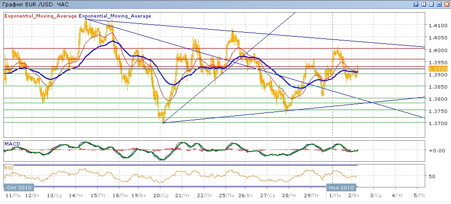Click the help question mark icon
The image size is (451, 204).
point(416,4)
